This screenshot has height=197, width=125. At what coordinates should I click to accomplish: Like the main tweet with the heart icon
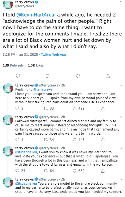click(x=78, y=76)
